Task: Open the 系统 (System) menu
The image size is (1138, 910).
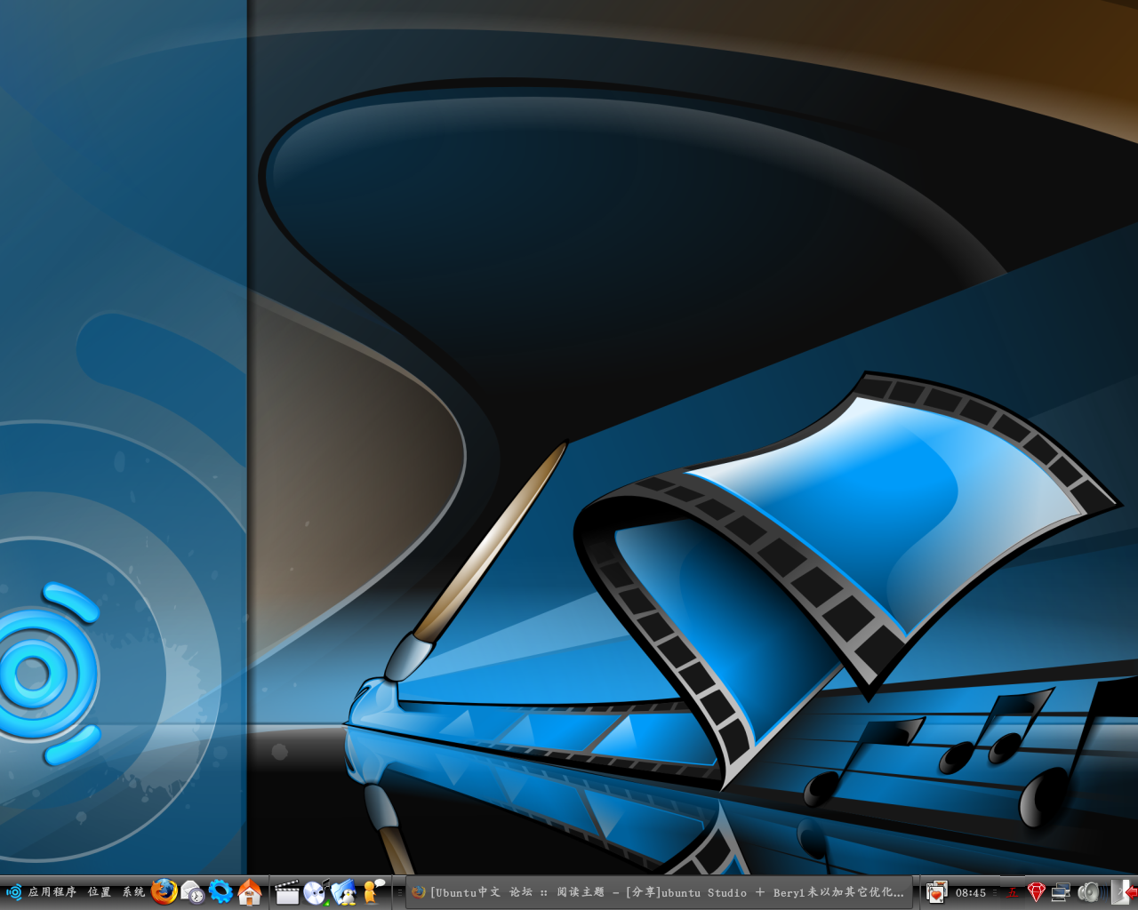Action: pyautogui.click(x=133, y=892)
